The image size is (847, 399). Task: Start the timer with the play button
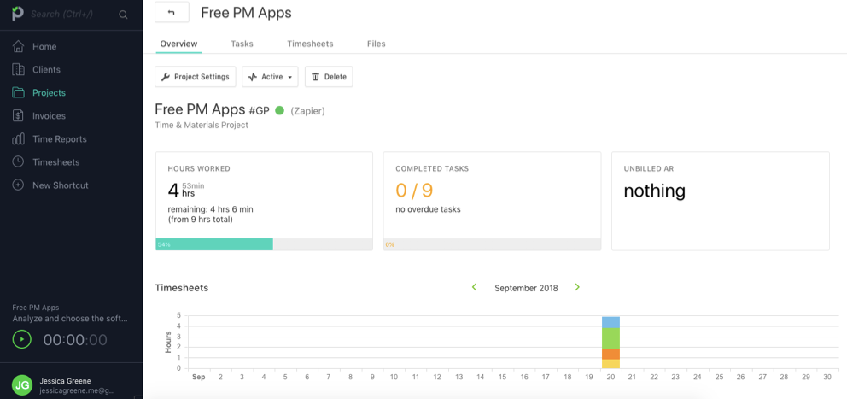click(22, 340)
